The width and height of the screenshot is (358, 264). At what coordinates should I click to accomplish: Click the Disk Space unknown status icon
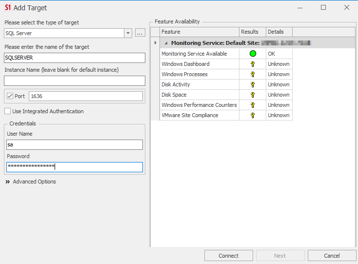click(253, 95)
